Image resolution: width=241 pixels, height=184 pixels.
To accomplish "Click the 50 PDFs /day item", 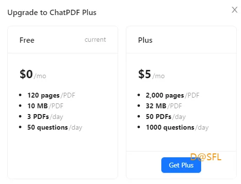I will (x=166, y=117).
